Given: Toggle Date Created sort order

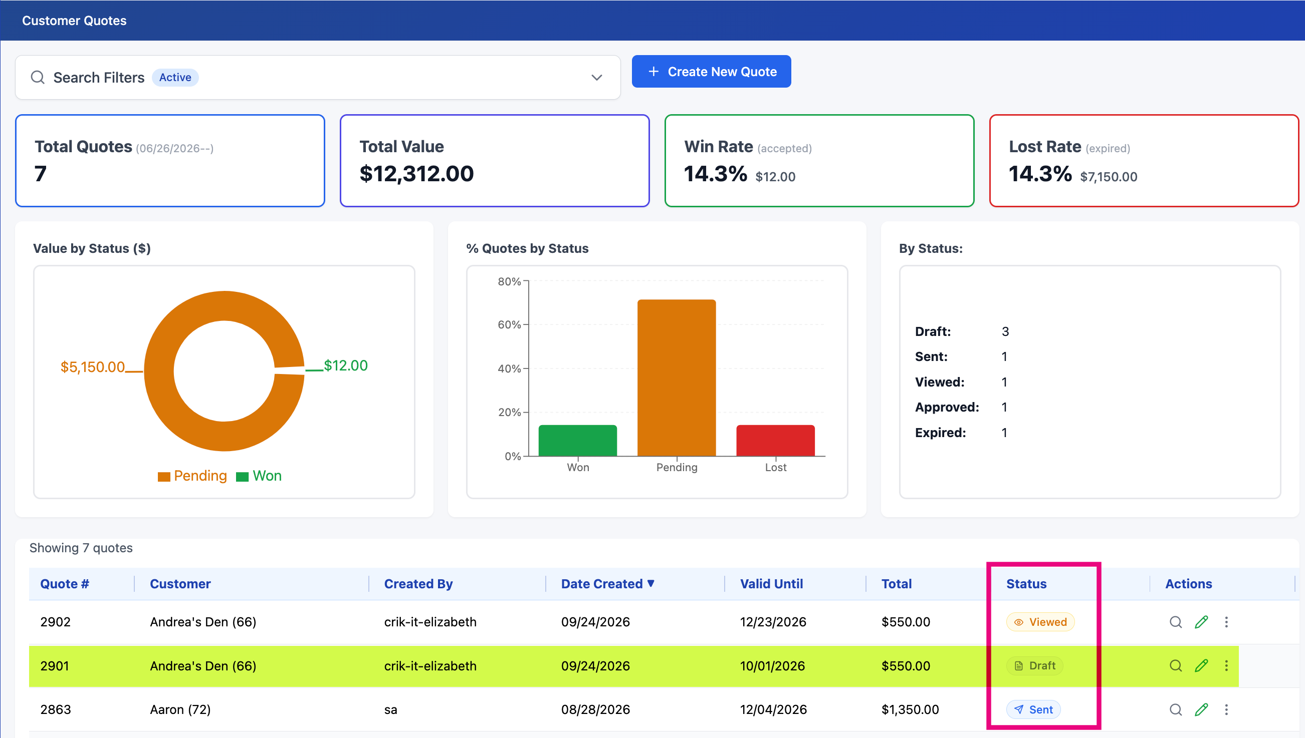Looking at the screenshot, I should (x=607, y=584).
